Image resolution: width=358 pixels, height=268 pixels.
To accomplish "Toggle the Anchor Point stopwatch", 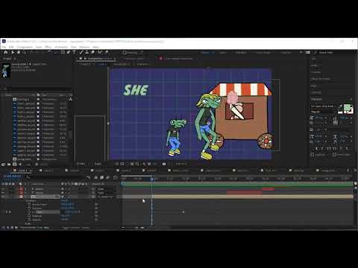I will 29,205.
